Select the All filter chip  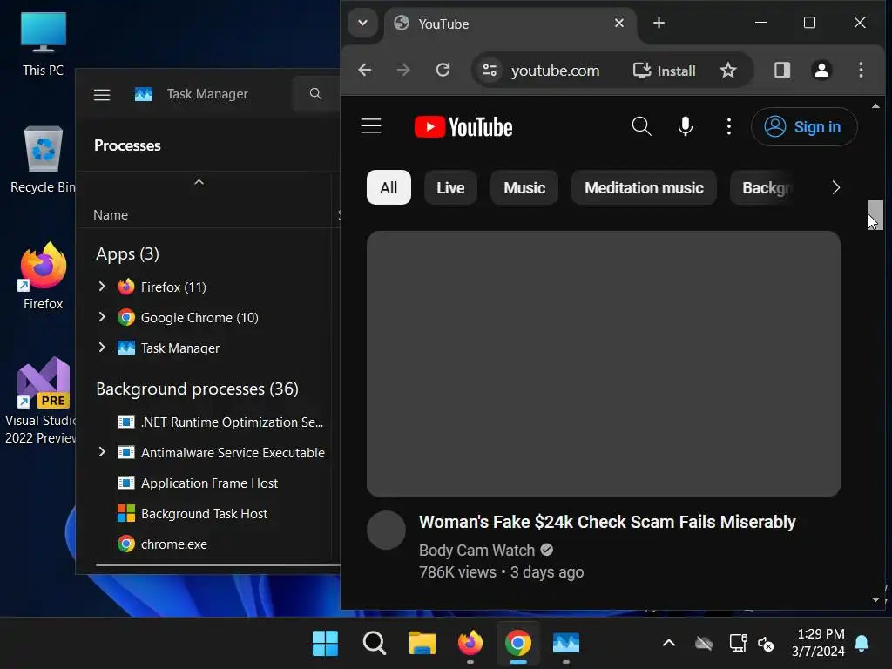(389, 188)
